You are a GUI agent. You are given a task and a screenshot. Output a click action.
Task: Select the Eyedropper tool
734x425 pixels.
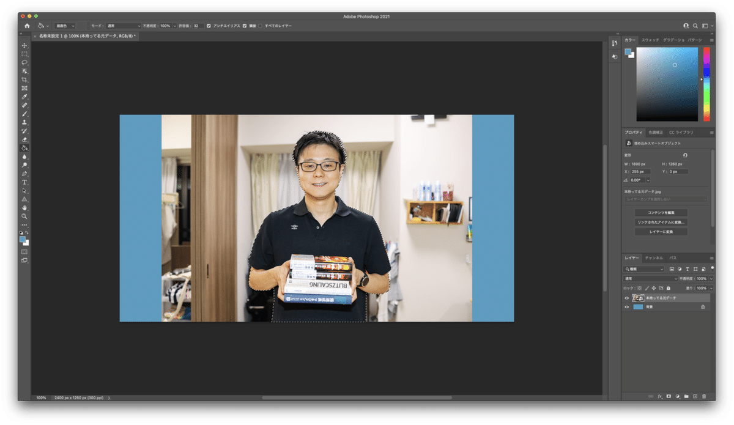click(x=24, y=97)
